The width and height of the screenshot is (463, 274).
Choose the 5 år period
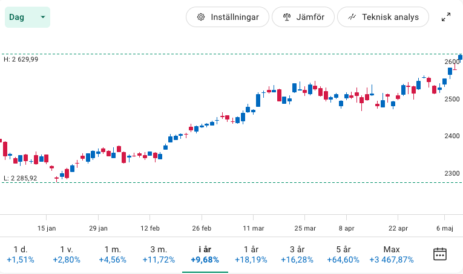pos(343,254)
